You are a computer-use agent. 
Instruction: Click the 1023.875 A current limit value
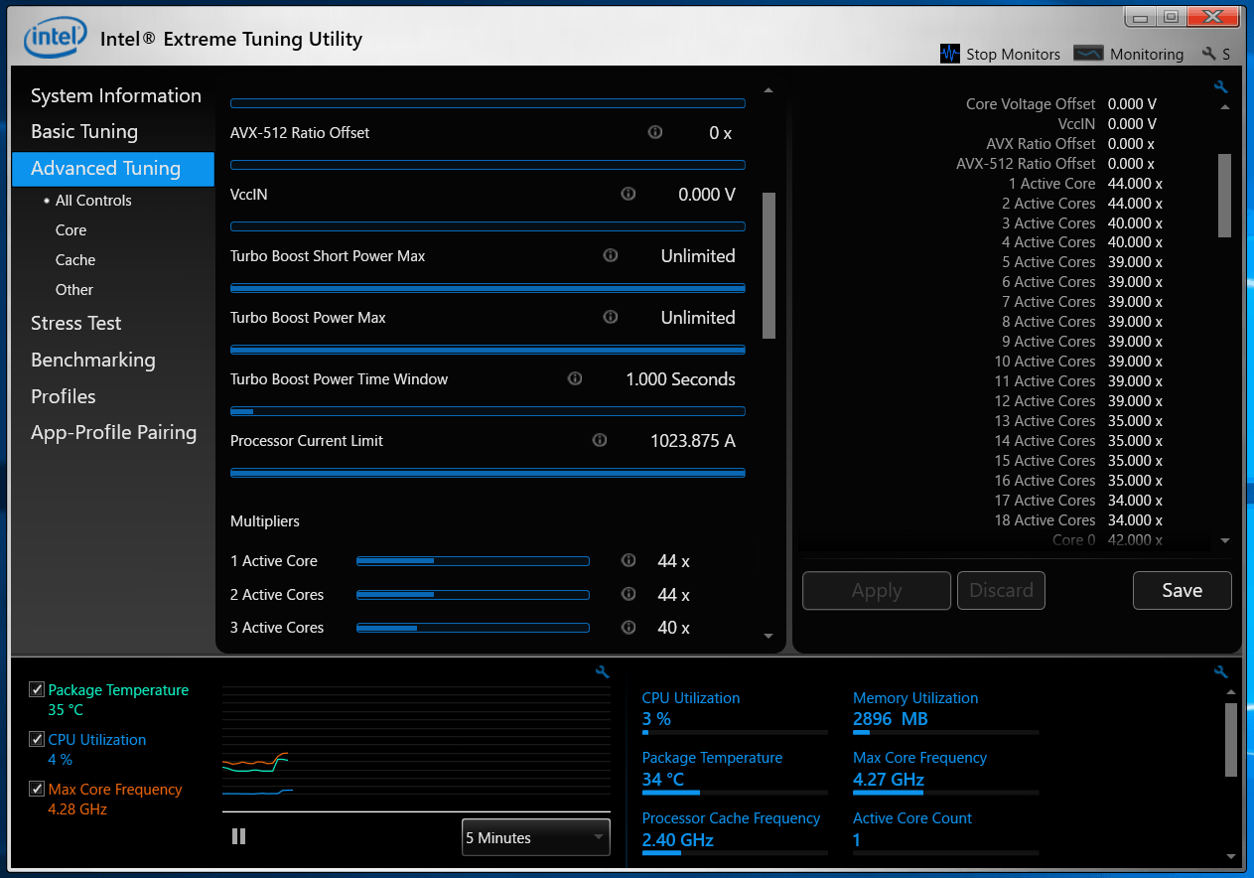tap(693, 440)
